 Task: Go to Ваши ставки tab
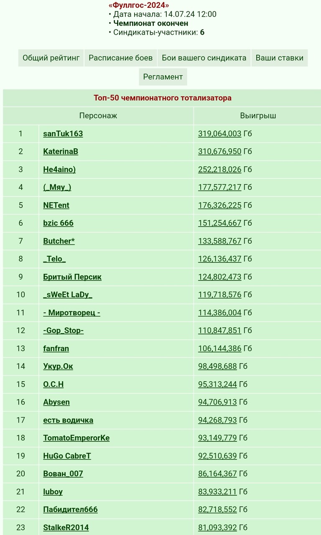coord(280,58)
